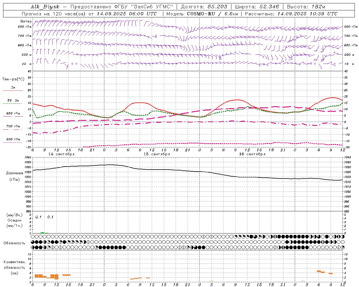Image resolution: width=359 pixels, height=287 pixels.
Task: Click the forecast start time 14.09.2025 06:00 UTC
Action: click(x=127, y=14)
